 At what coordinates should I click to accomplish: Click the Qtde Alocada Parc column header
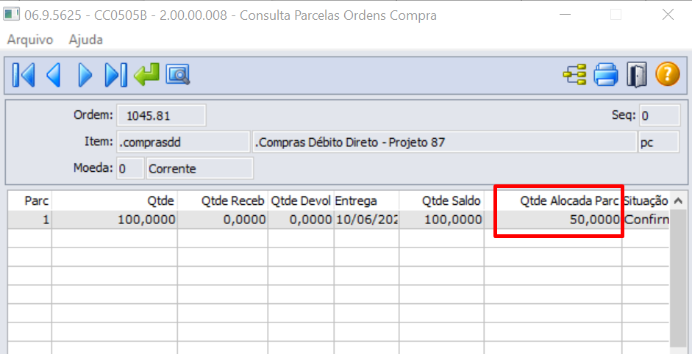553,201
